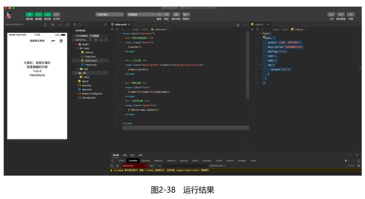The image size is (365, 199).
Task: Click the simulator device rotate phone icon
Action: [x=45, y=25]
